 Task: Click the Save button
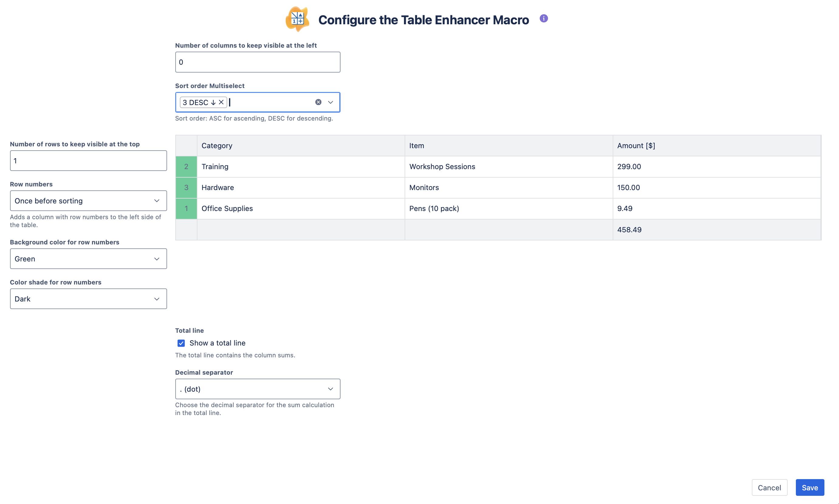click(810, 487)
